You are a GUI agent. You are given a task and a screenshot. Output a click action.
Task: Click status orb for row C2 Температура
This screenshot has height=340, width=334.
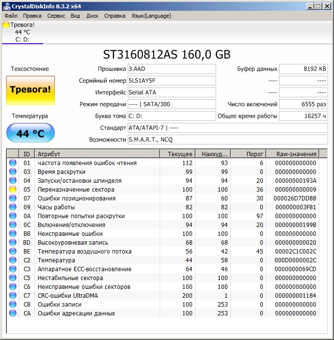click(13, 260)
